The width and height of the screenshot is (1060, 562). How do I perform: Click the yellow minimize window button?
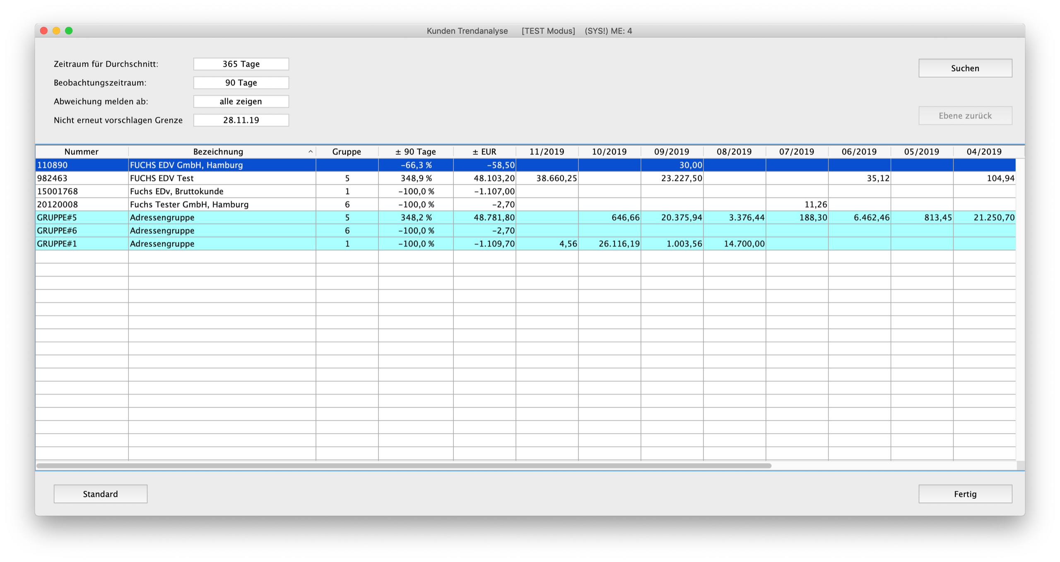56,31
